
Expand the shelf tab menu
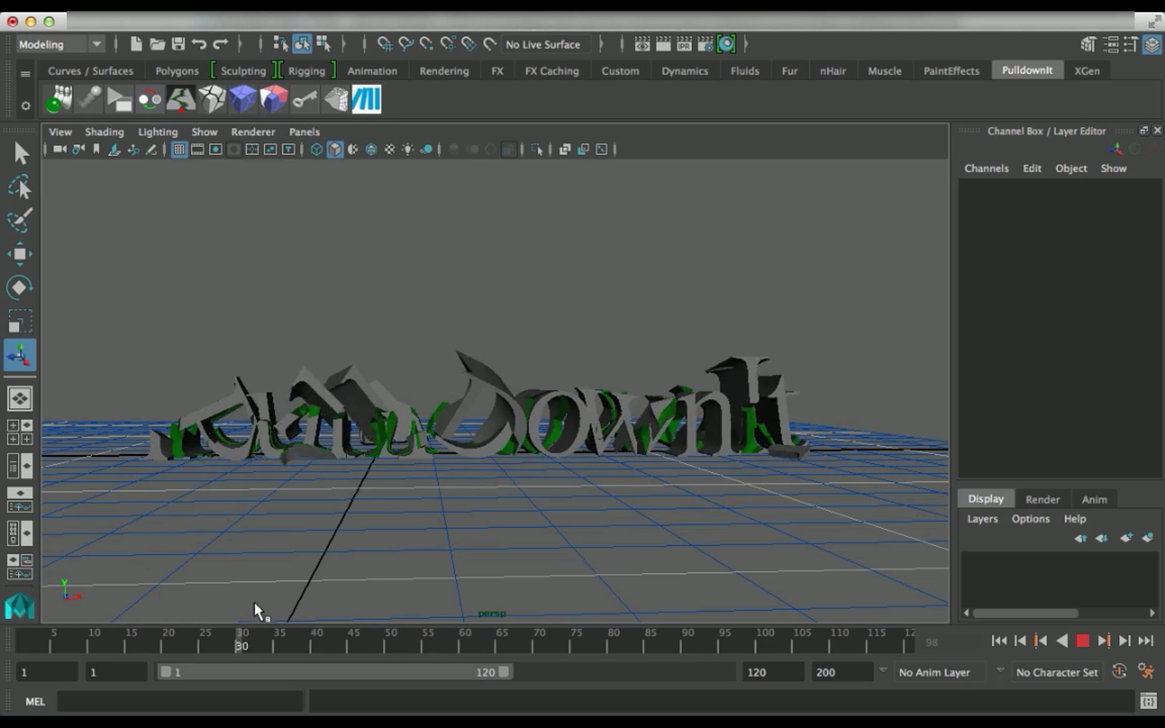click(x=26, y=74)
